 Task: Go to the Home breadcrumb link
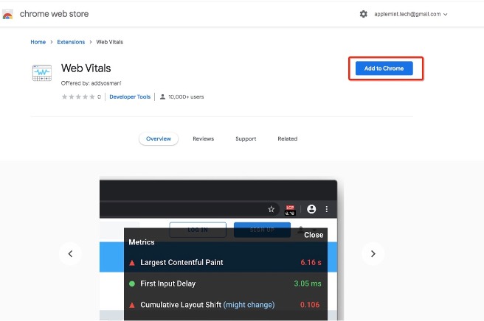pyautogui.click(x=38, y=42)
